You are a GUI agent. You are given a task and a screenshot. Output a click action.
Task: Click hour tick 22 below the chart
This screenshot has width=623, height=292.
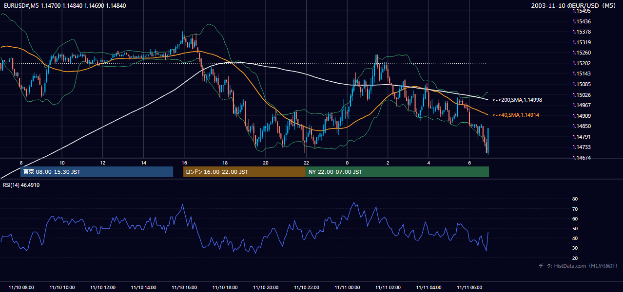click(306, 163)
